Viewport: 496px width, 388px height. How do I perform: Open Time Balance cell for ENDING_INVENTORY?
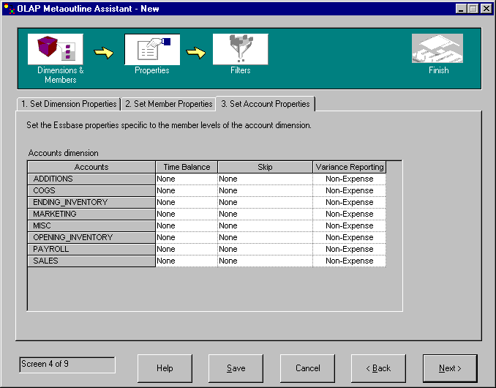click(x=187, y=202)
